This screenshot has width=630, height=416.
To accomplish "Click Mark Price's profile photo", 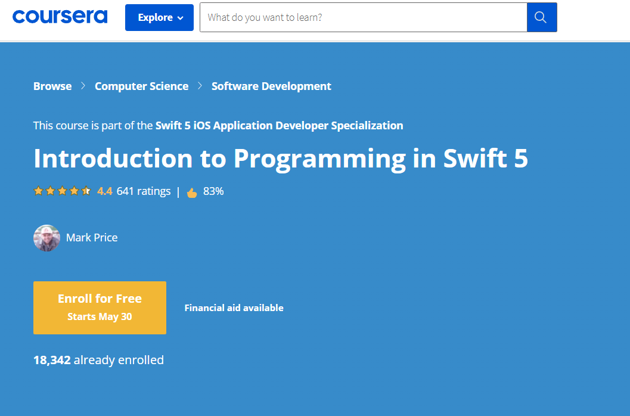I will click(46, 237).
